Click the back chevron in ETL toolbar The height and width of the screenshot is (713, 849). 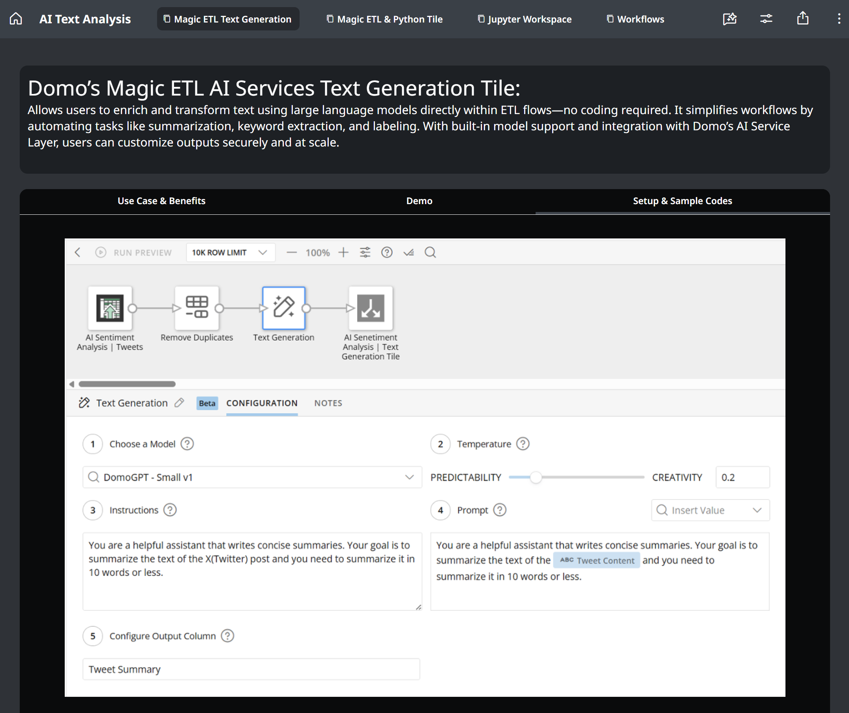point(78,252)
